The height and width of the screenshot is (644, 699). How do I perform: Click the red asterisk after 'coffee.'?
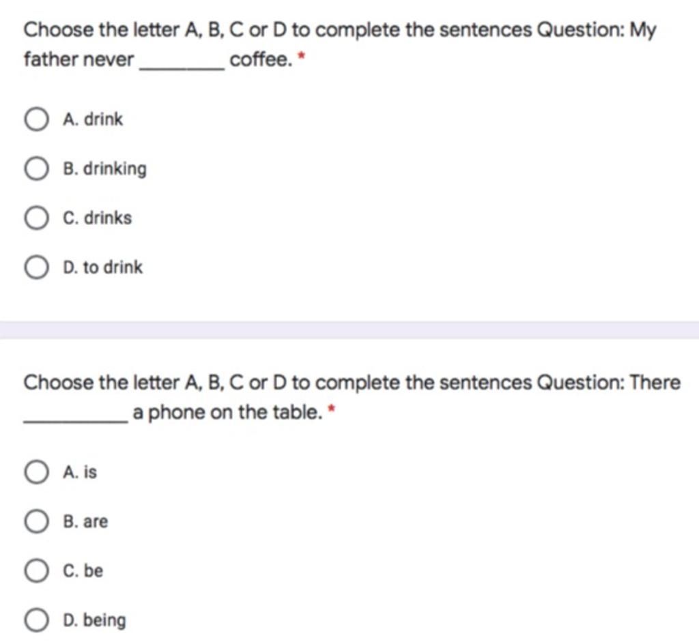click(302, 56)
